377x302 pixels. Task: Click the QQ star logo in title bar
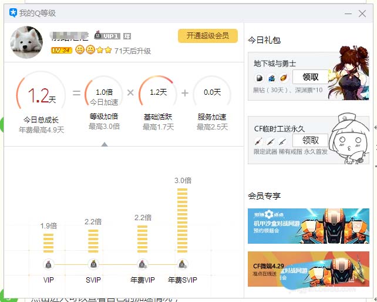coord(13,13)
